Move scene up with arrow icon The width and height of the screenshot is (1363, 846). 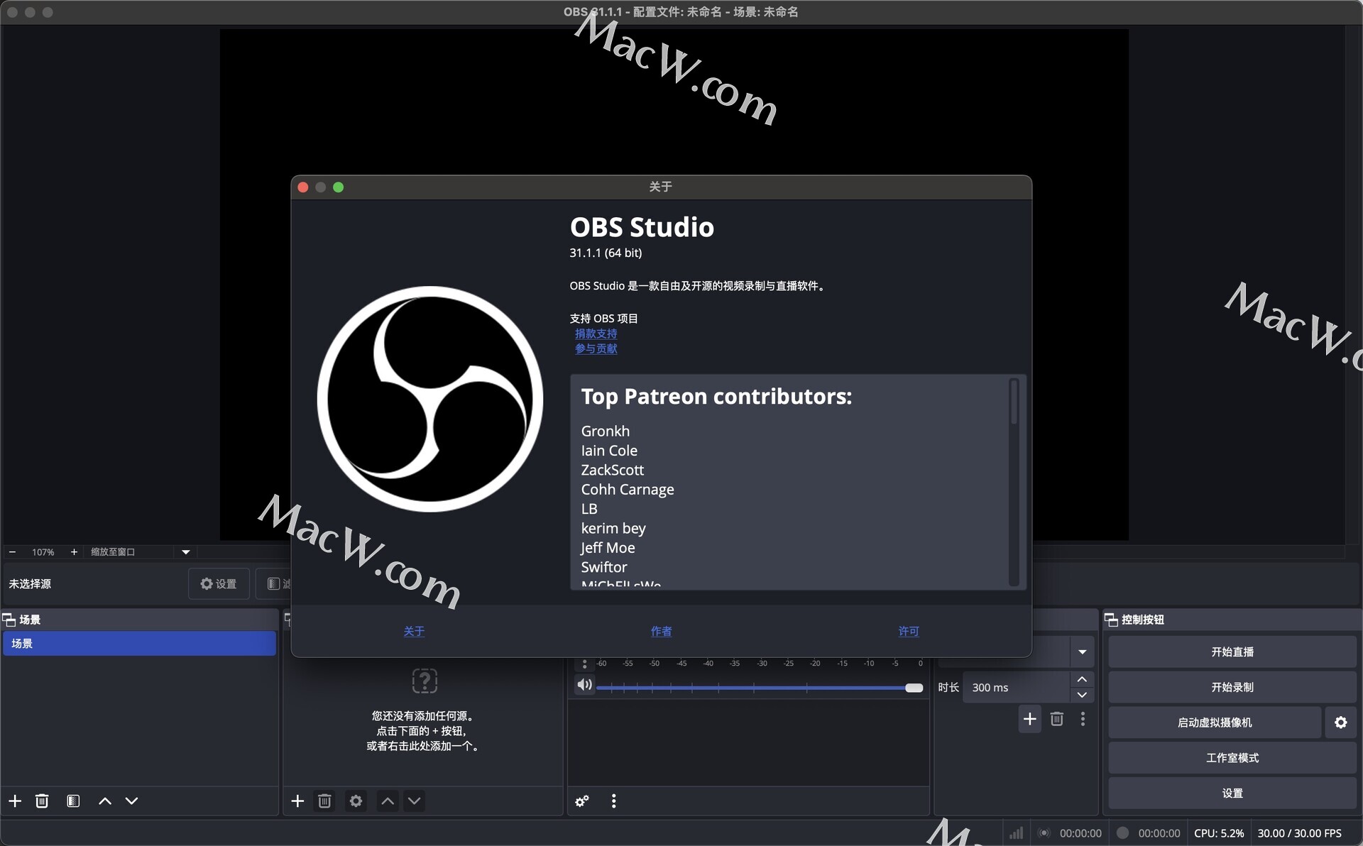(x=104, y=801)
